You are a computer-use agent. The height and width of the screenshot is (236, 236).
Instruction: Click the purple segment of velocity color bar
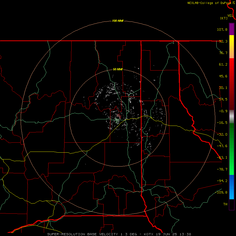click(x=232, y=29)
